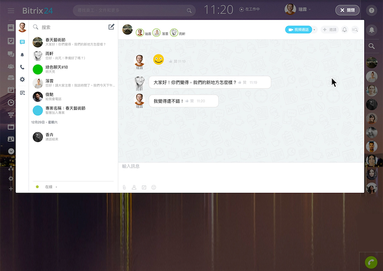This screenshot has height=271, width=383.
Task: Open video call options dropdown arrow
Action: pos(315,30)
